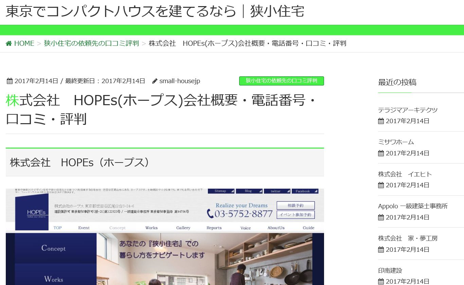Open recent post Appolo 一級建築士事務所

413,206
